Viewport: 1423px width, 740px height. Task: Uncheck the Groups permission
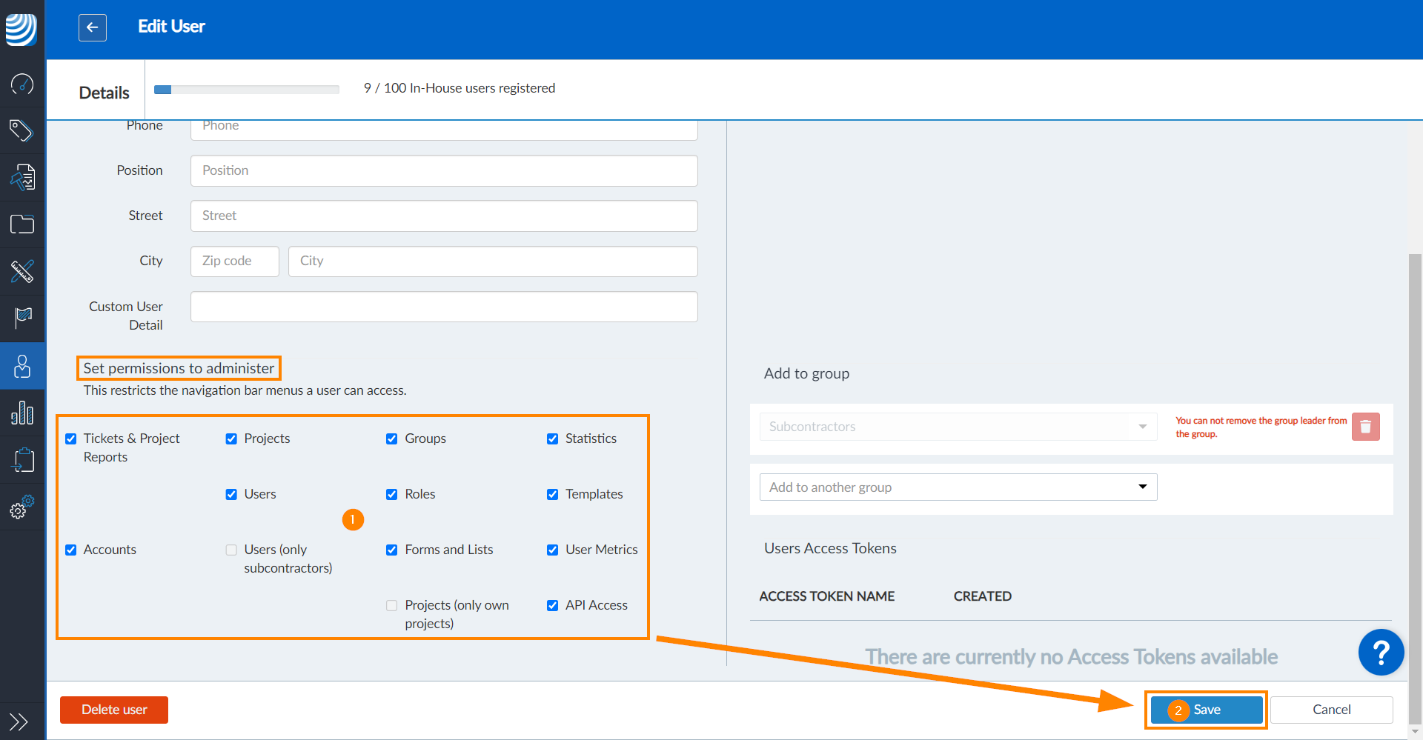point(392,439)
